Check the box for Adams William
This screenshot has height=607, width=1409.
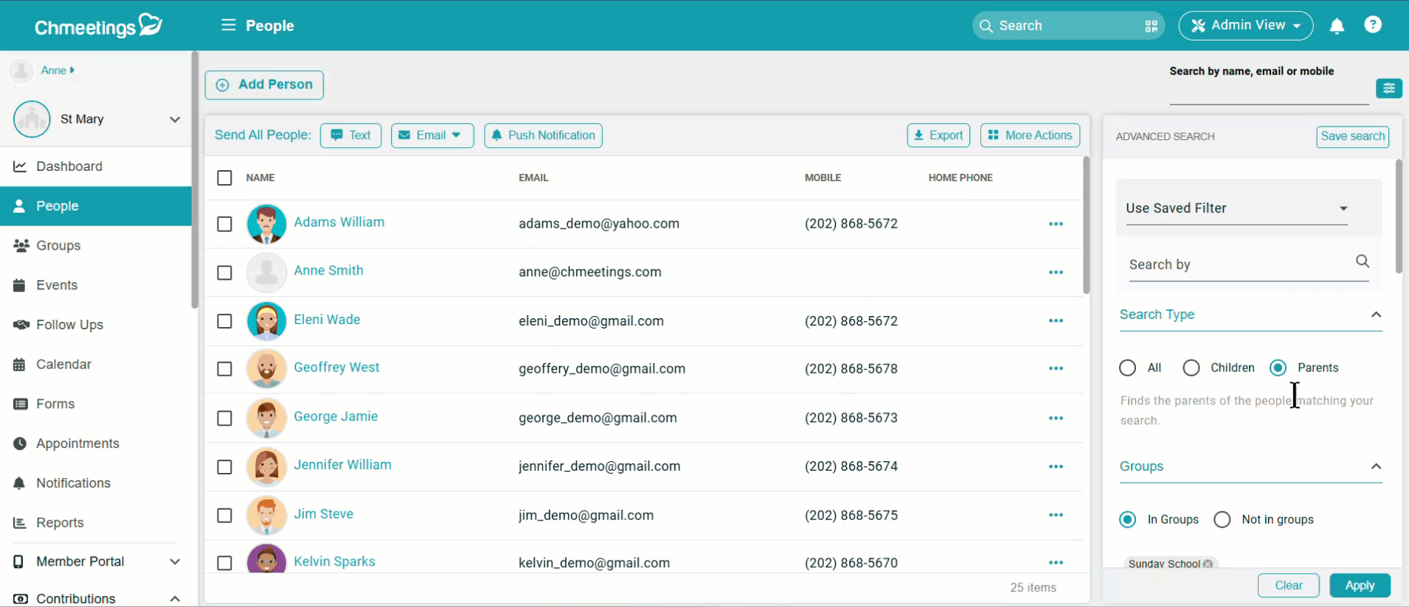(225, 224)
